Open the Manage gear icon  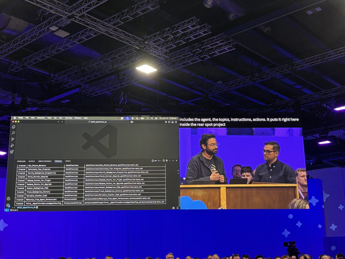pyautogui.click(x=8, y=205)
